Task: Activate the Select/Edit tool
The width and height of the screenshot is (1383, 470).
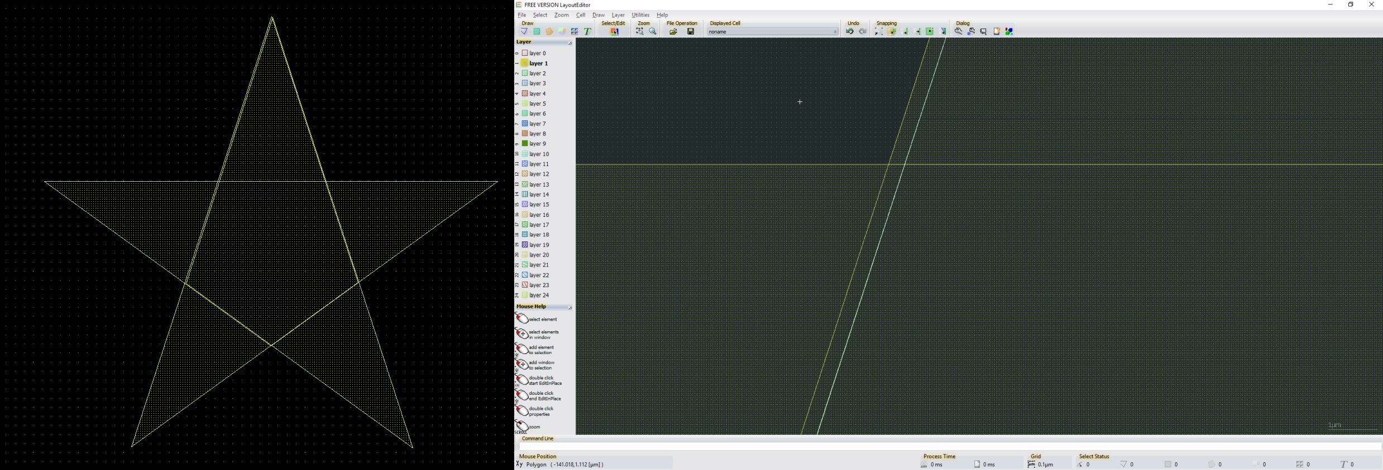Action: pyautogui.click(x=614, y=32)
